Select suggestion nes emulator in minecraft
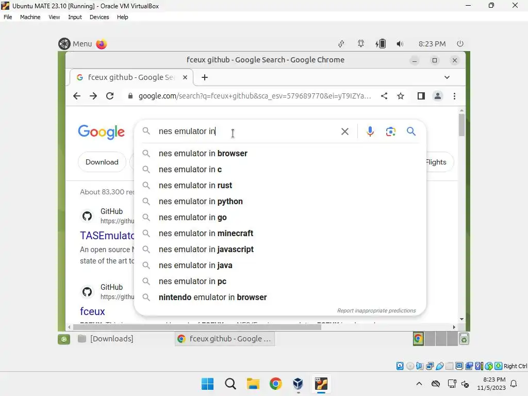The image size is (528, 396). [280, 234]
